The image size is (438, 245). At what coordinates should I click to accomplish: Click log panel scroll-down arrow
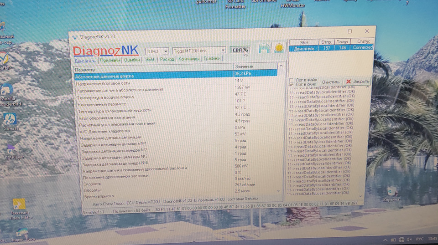[x=360, y=196]
